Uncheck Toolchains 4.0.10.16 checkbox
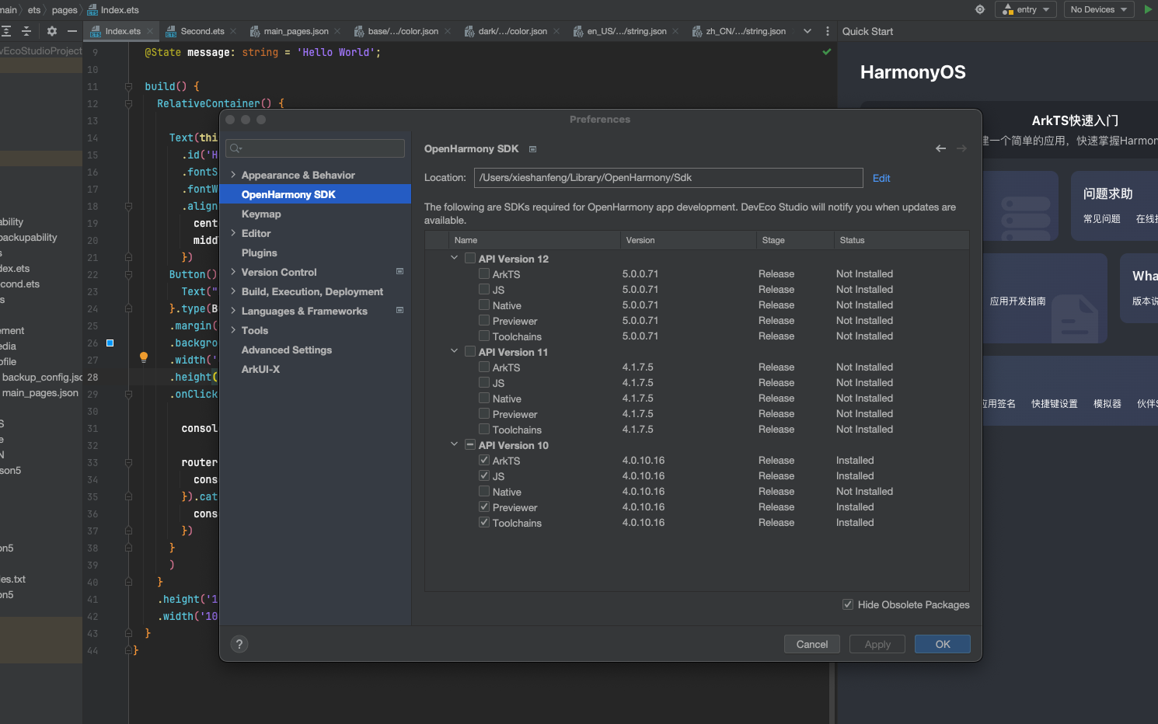1158x724 pixels. (x=484, y=523)
